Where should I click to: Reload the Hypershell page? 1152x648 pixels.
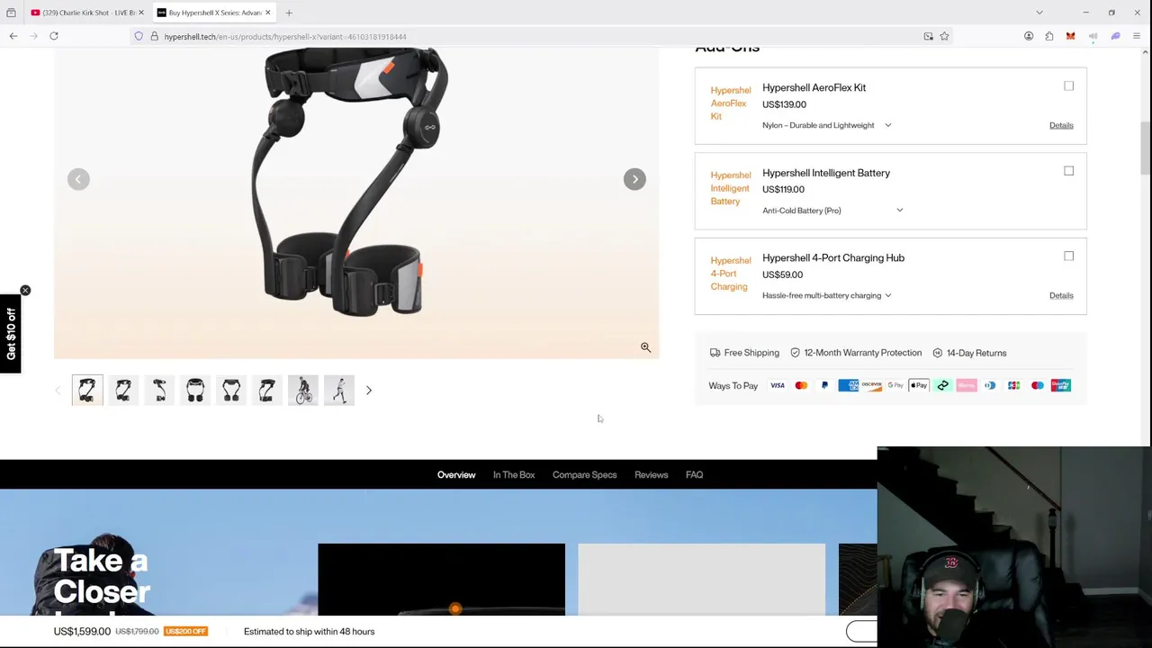pyautogui.click(x=54, y=36)
